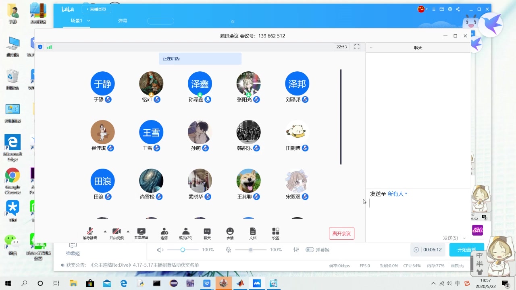Screen dimensions: 516x290
Task: Mute bilibili speaker volume icon
Action: tap(160, 250)
